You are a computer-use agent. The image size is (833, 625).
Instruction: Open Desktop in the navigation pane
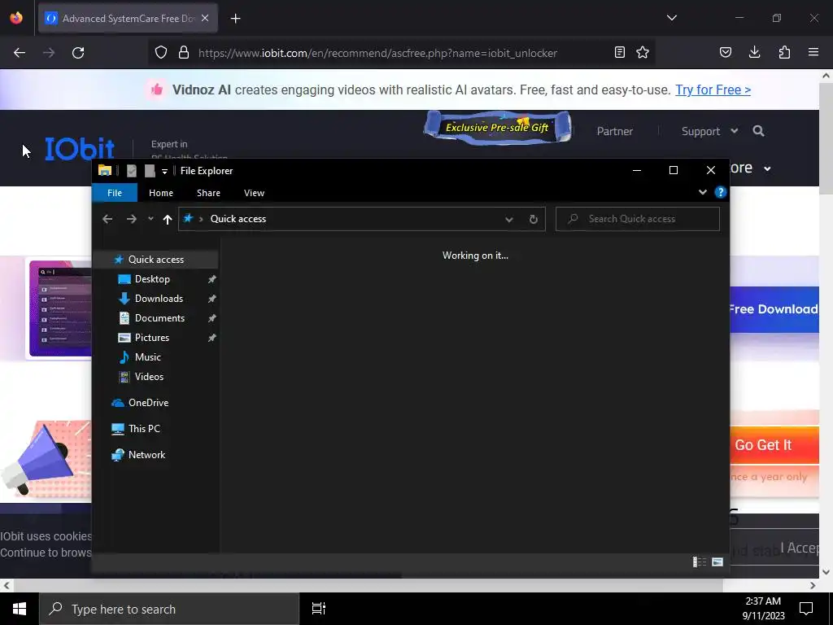(x=152, y=279)
